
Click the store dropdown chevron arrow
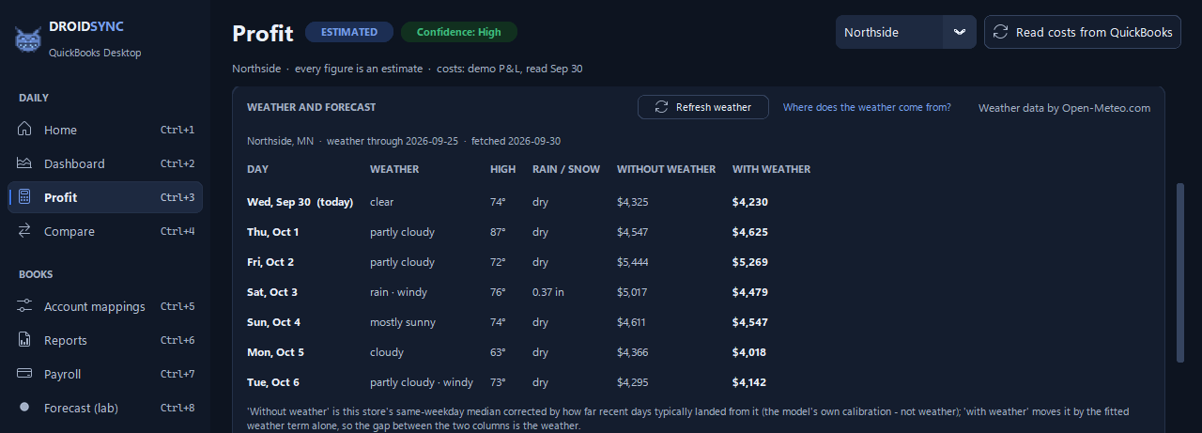[x=960, y=32]
